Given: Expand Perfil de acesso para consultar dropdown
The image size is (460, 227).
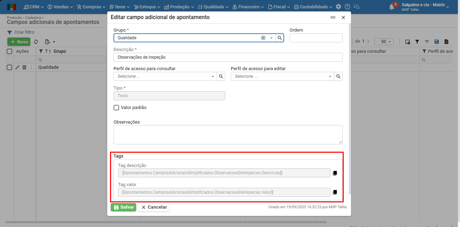Looking at the screenshot, I should 212,76.
